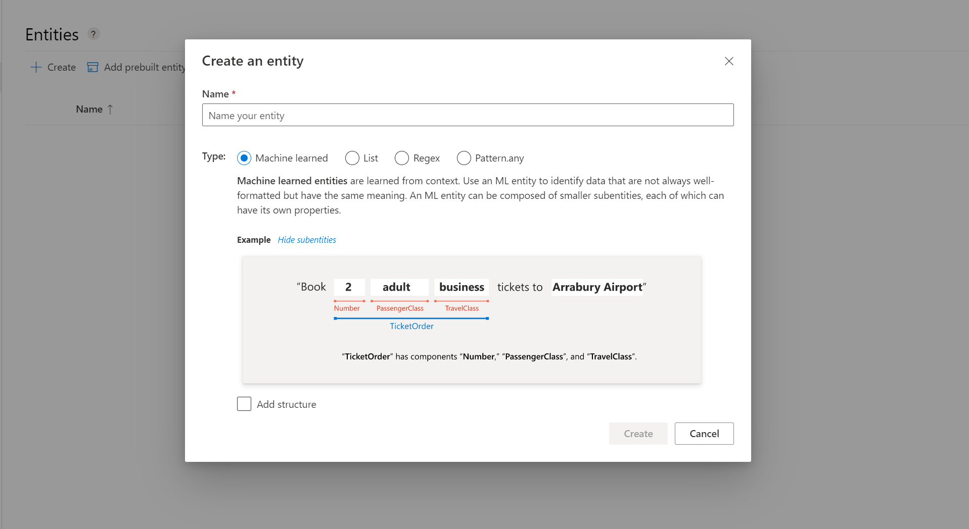Screen dimensions: 969x529
Task: Click the Cancel button
Action: pyautogui.click(x=704, y=434)
